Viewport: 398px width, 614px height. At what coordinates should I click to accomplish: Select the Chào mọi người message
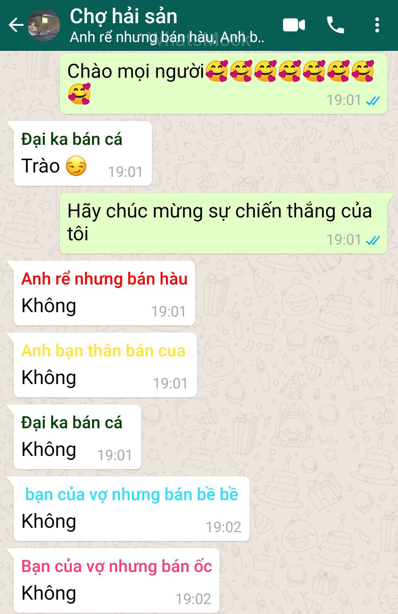point(223,84)
